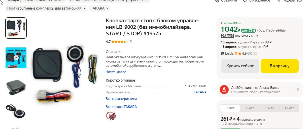Expand the Alfa-Bank discount offer chevron
This screenshot has height=129, width=308.
tap(298, 90)
